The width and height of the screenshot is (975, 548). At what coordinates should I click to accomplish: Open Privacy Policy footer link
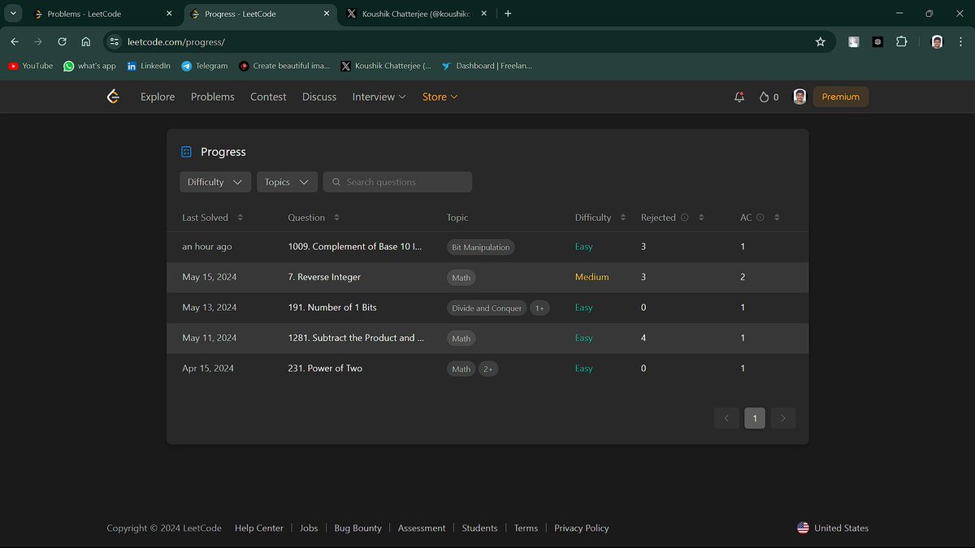click(x=582, y=528)
